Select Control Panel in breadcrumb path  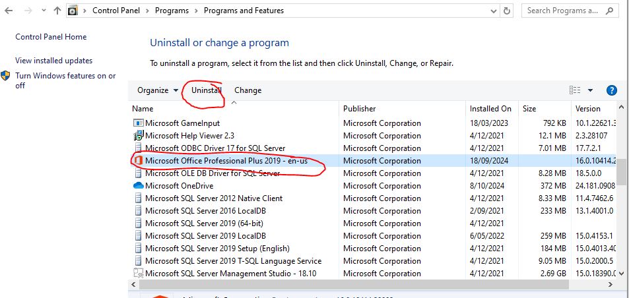coord(116,11)
